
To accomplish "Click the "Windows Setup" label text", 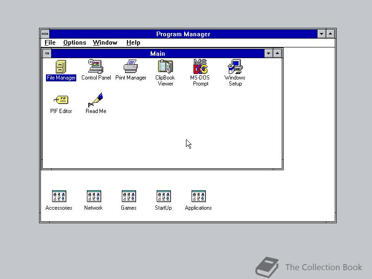I will click(x=235, y=80).
